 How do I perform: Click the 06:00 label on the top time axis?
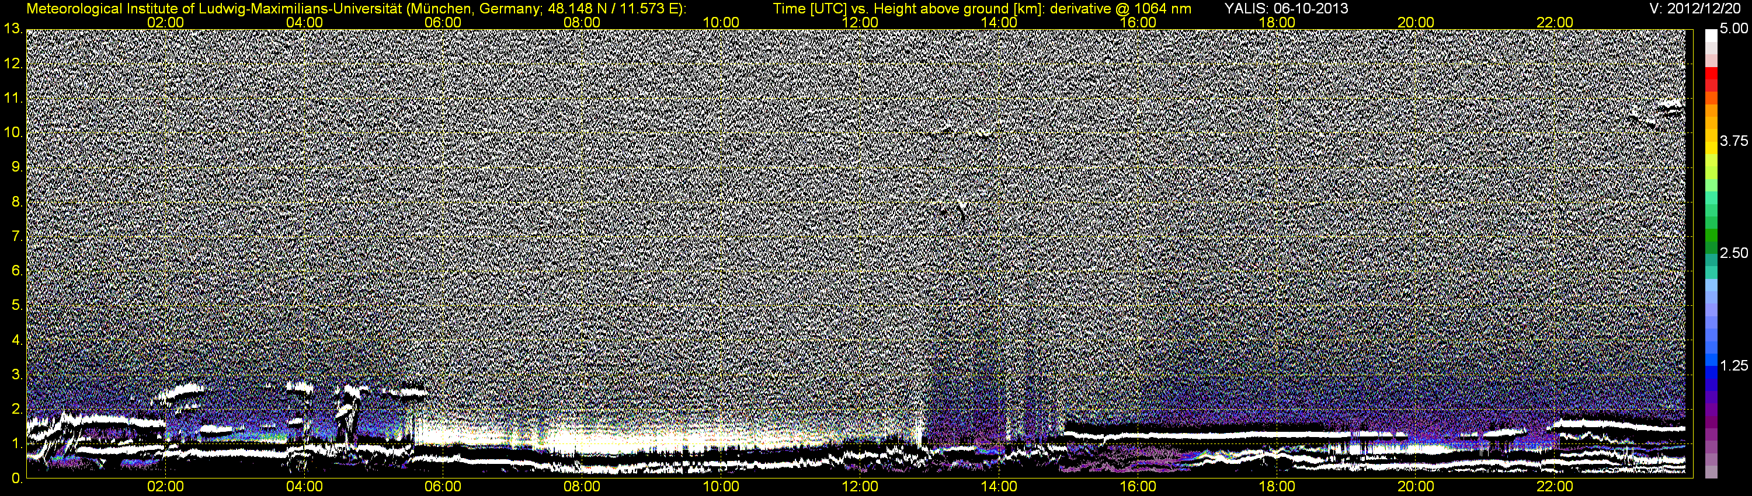[x=443, y=22]
